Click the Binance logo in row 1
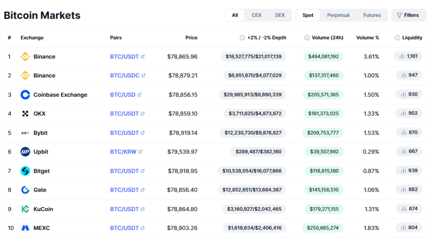 coord(25,57)
